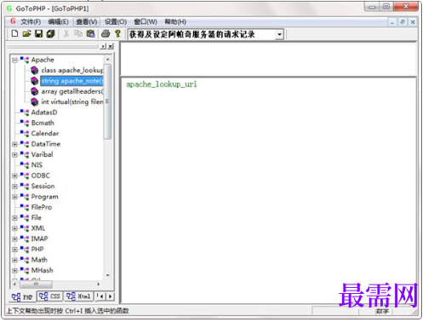The width and height of the screenshot is (434, 322).
Task: Collapse the Apache tree node
Action: (x=14, y=60)
